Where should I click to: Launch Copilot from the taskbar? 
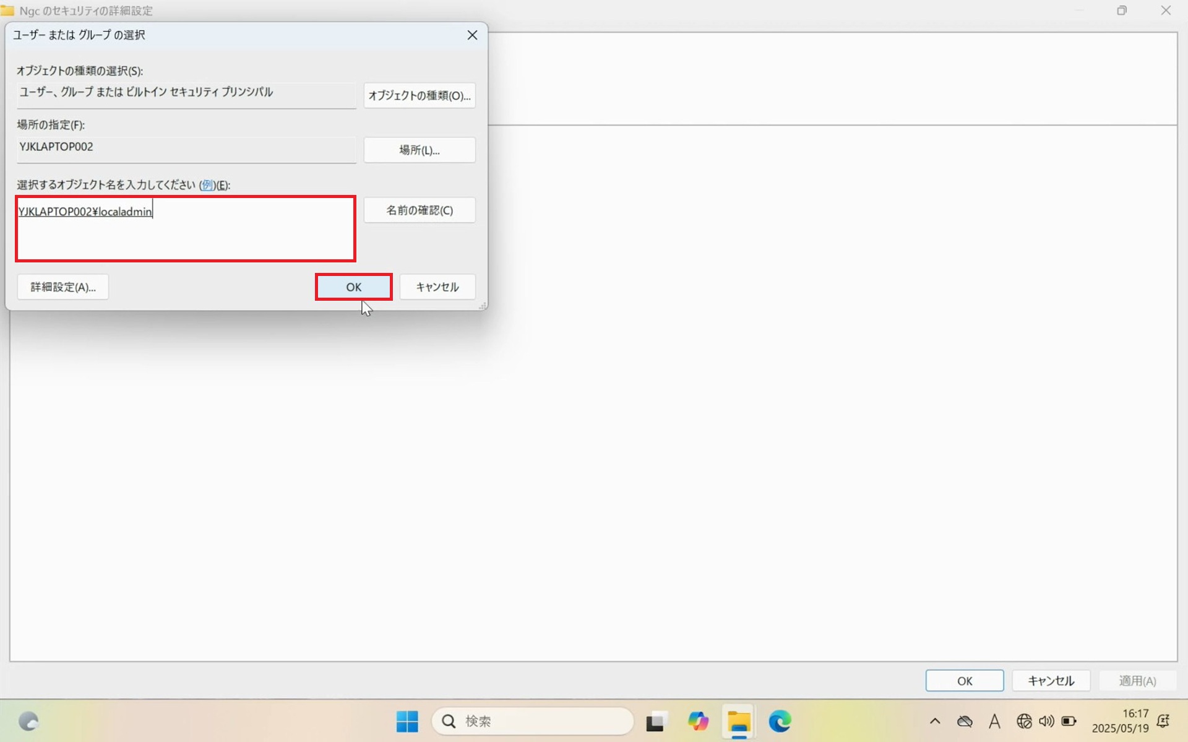click(698, 721)
